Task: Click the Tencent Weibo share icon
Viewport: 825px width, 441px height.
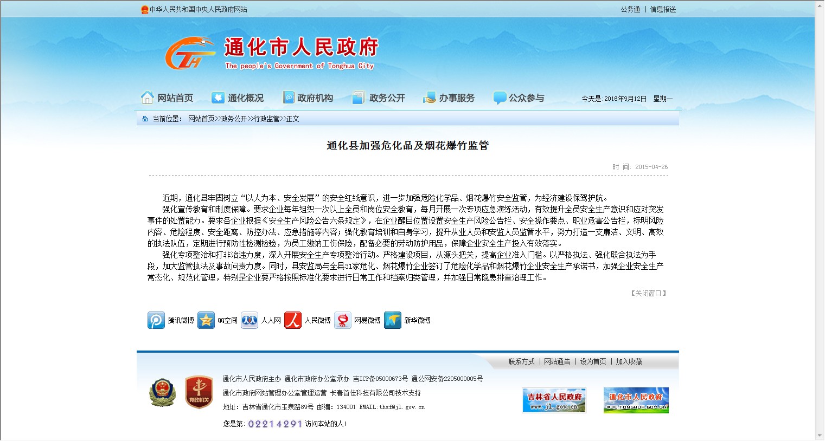Action: point(156,320)
